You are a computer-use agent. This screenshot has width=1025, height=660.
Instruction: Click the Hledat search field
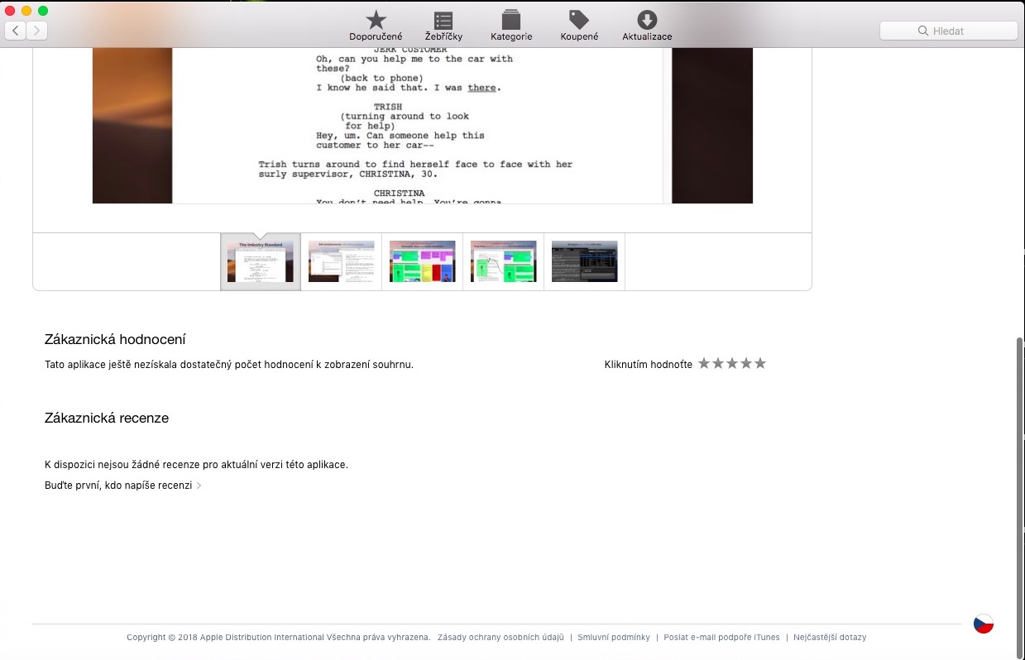pyautogui.click(x=948, y=31)
